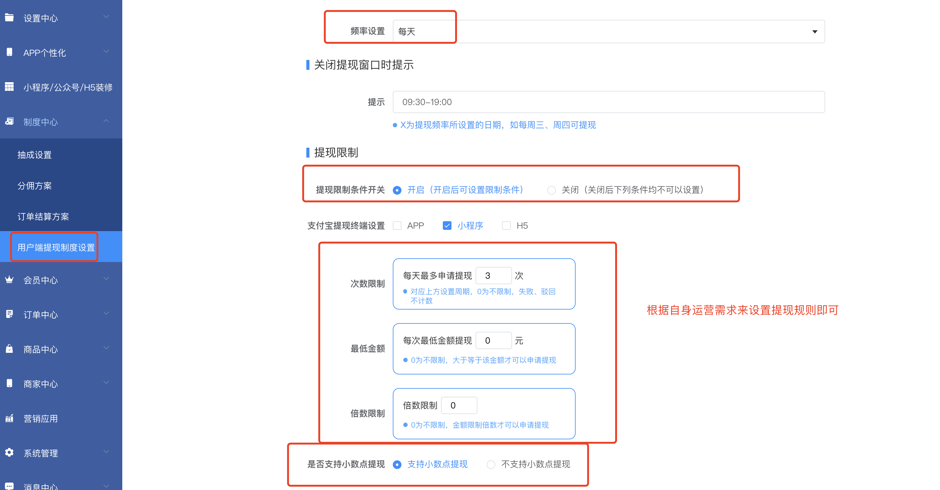Click the device icon beside 商家中心
This screenshot has width=940, height=490.
pyautogui.click(x=10, y=383)
